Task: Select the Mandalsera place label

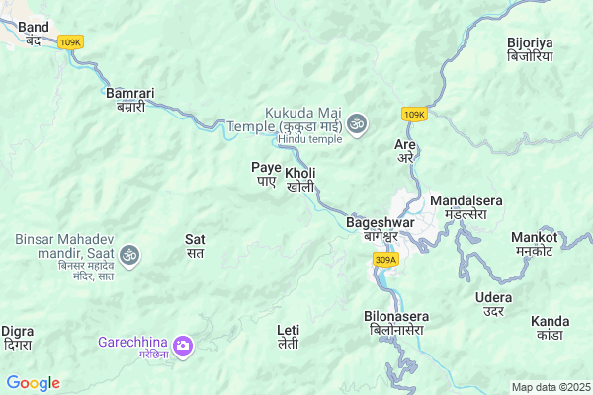Action: click(466, 207)
